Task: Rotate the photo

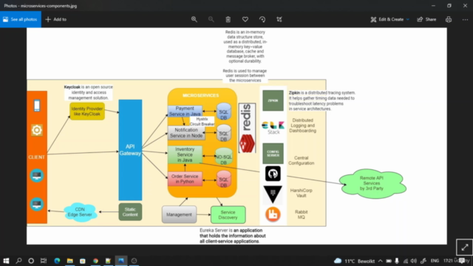Action: (x=262, y=19)
